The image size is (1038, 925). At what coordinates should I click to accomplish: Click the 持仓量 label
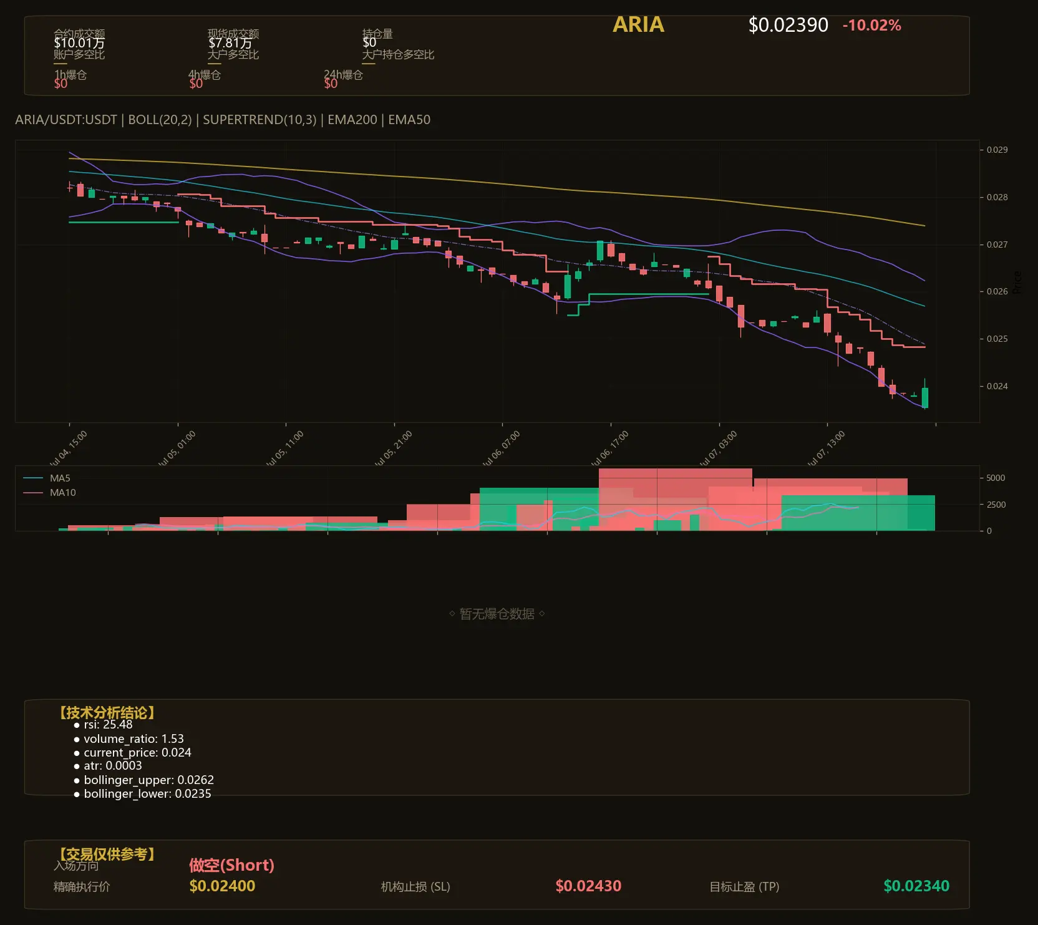tap(377, 33)
